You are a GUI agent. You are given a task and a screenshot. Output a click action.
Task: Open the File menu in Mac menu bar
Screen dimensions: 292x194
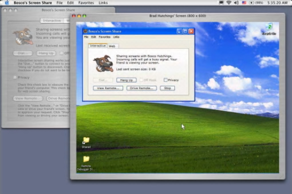tap(60, 3)
